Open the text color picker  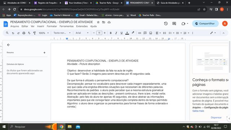pyautogui.click(x=127, y=33)
